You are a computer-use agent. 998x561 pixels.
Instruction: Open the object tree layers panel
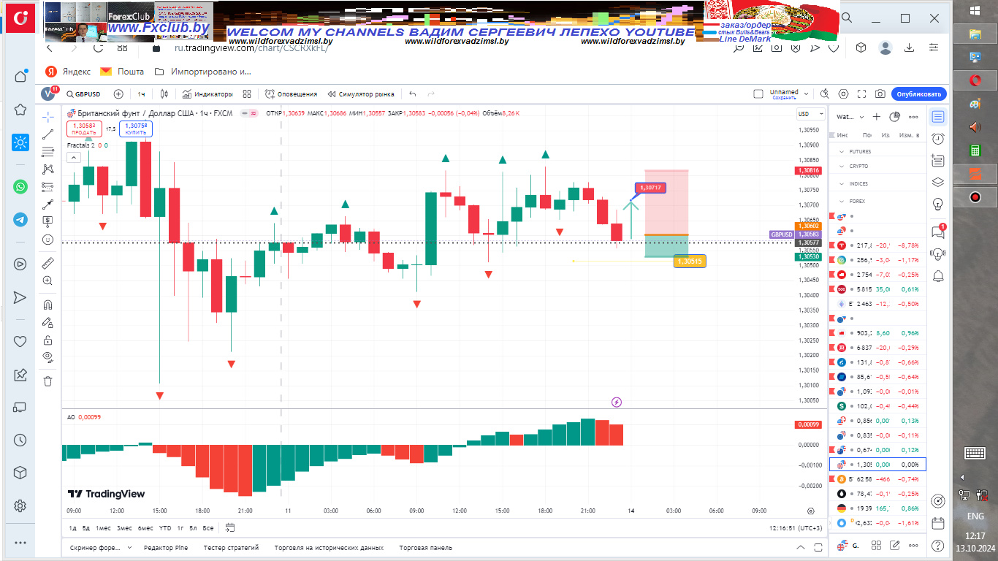(938, 183)
